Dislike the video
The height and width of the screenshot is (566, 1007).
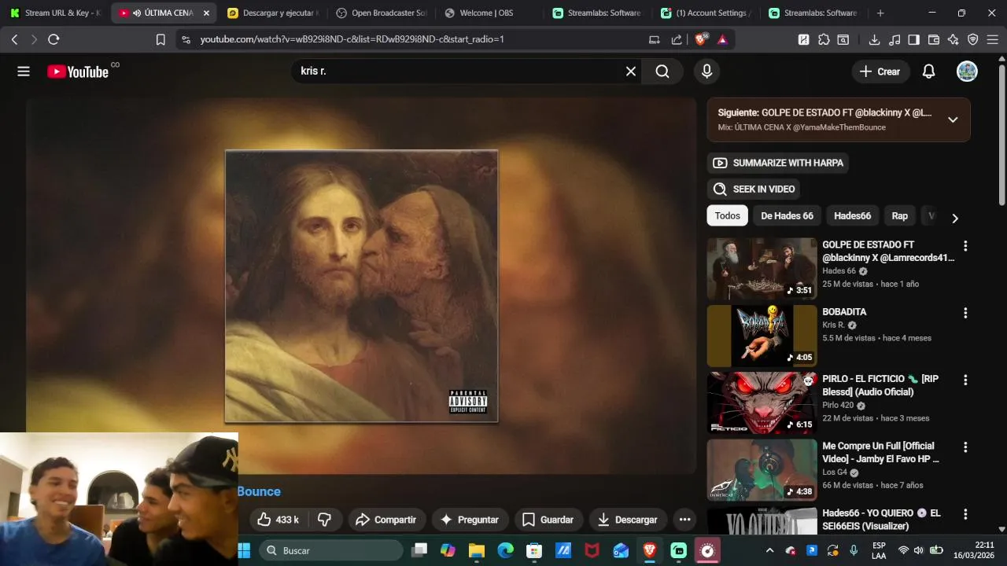pos(325,520)
